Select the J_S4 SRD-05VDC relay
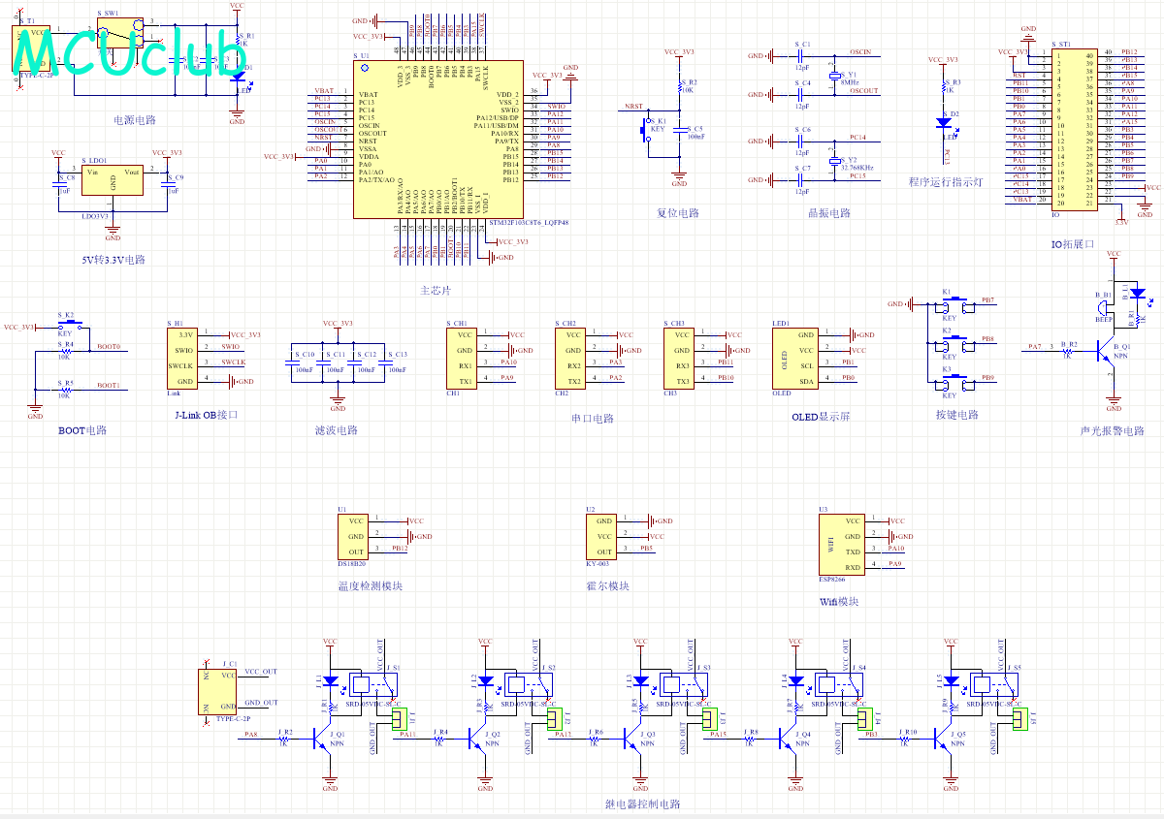This screenshot has height=819, width=1164. pos(838,686)
